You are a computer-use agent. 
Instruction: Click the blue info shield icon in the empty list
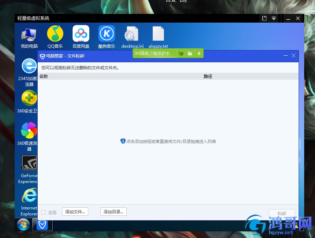pyautogui.click(x=123, y=141)
